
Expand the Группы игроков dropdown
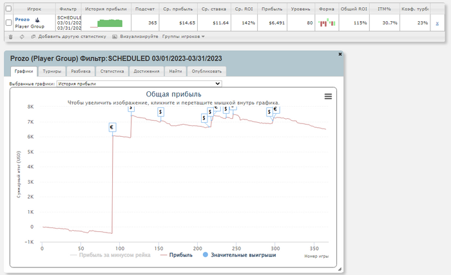point(183,37)
